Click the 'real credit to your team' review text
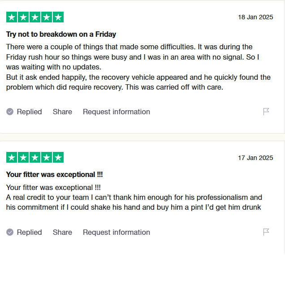 point(134,197)
